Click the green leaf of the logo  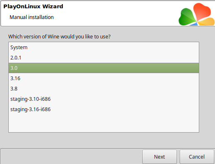[x=187, y=17]
